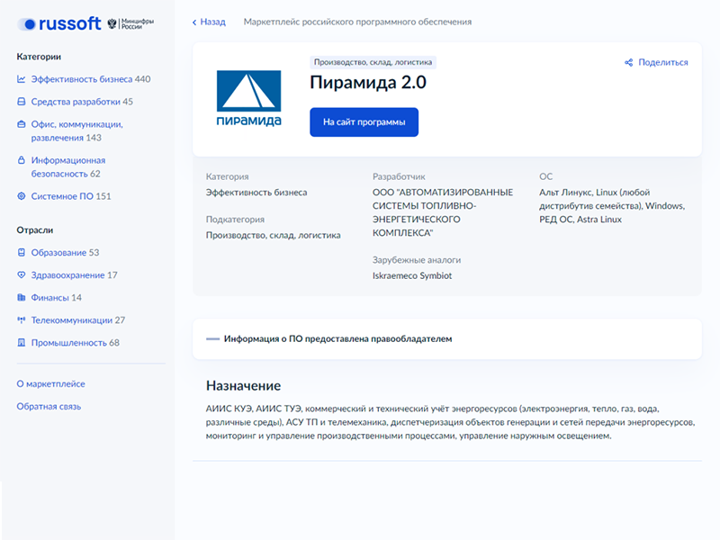
Task: Open the Обратная связь link
Action: 49,407
